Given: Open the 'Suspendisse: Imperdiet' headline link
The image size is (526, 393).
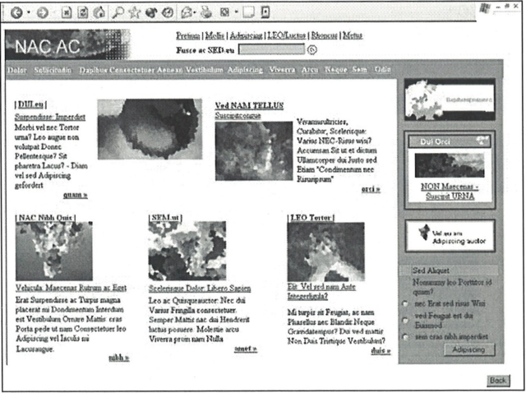Looking at the screenshot, I should [50, 117].
